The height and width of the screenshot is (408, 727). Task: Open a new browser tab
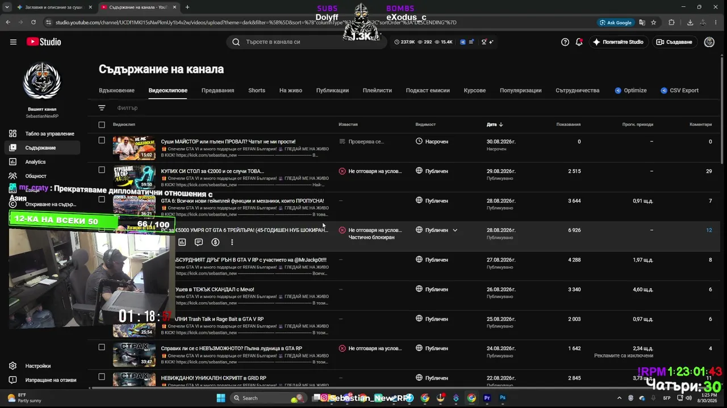(187, 7)
